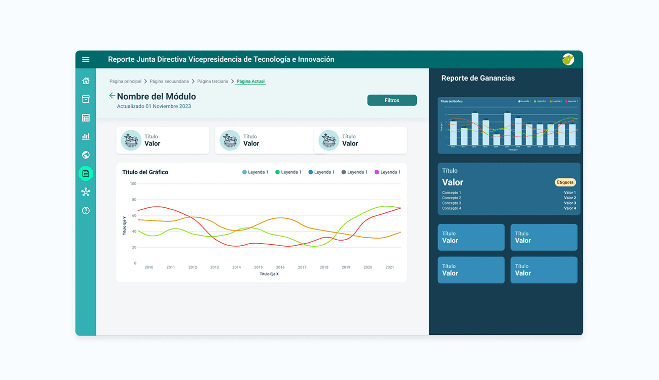The height and width of the screenshot is (380, 659).
Task: Click the Valor 4 value
Action: 570,208
